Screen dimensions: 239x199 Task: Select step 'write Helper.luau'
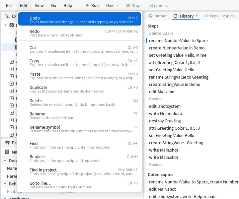tap(165, 114)
